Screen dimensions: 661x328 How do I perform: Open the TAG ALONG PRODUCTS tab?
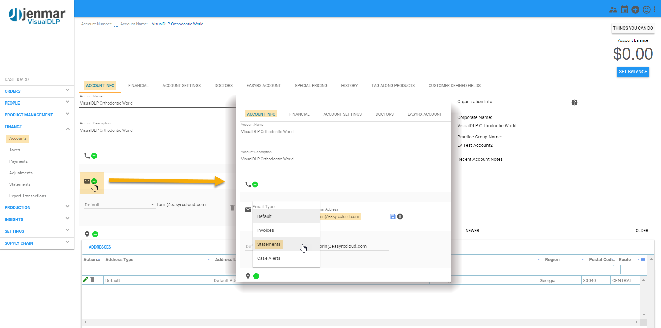(x=393, y=86)
